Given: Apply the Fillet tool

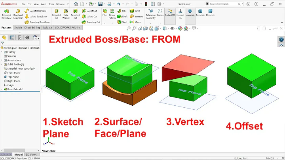Looking at the screenshot, I should (x=105, y=13).
